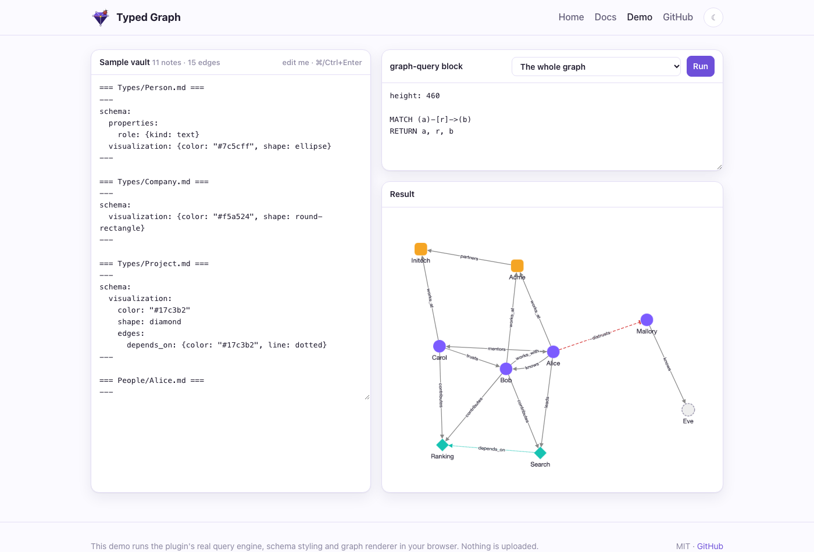Click the Sample vault heading

(124, 62)
